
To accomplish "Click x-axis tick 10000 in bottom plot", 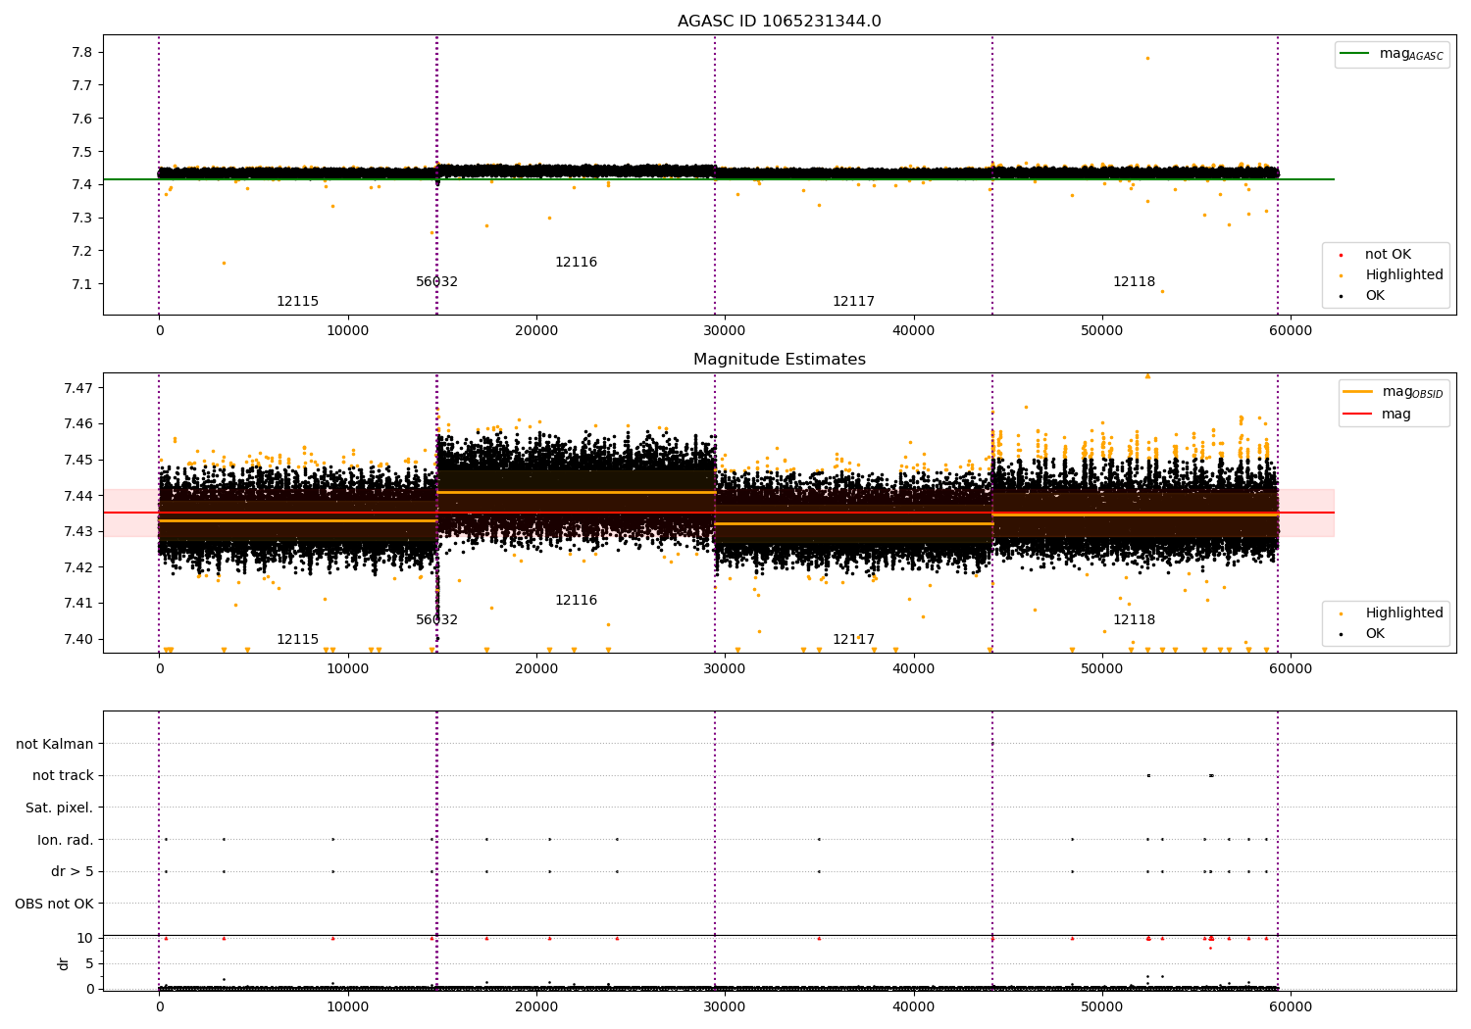I will pos(347,1006).
